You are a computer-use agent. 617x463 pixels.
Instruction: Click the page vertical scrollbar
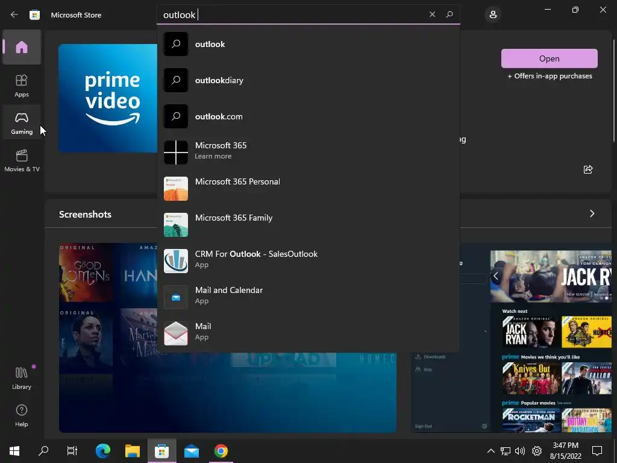point(614,90)
